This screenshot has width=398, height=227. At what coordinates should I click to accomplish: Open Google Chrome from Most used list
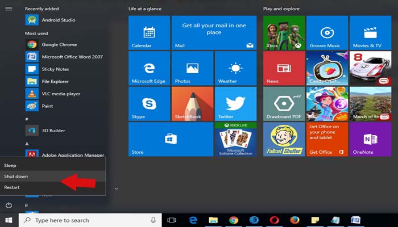point(65,45)
